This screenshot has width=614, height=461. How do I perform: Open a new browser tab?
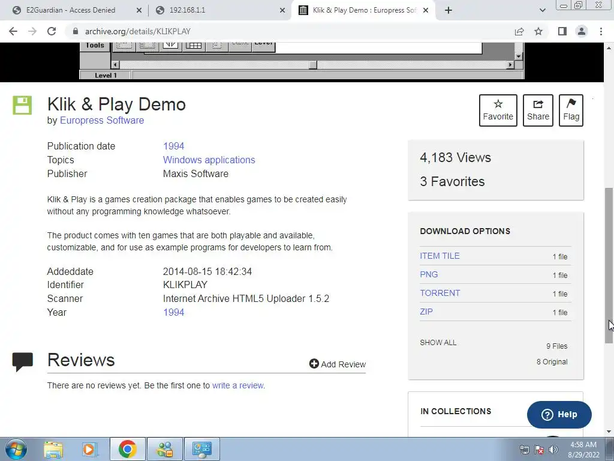pyautogui.click(x=449, y=10)
